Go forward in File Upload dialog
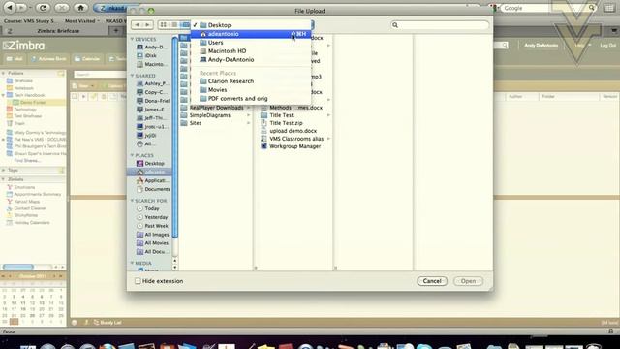This screenshot has height=349, width=620. pos(148,25)
